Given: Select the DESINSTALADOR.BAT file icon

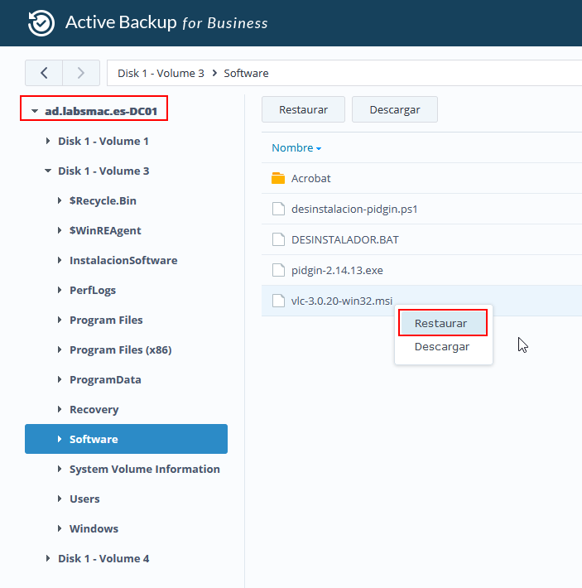Looking at the screenshot, I should (278, 240).
